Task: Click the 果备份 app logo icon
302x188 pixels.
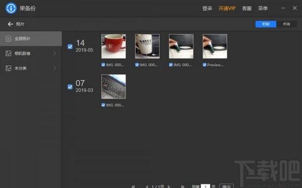Action: [x=11, y=8]
